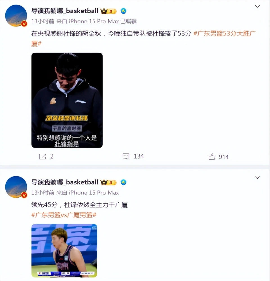
Task: Click the crown membership badge on second post
Action: [x=109, y=182]
